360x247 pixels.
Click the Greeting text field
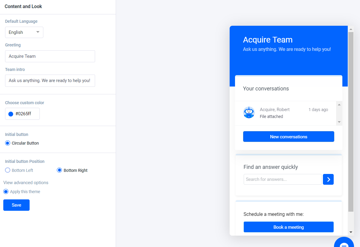click(50, 56)
